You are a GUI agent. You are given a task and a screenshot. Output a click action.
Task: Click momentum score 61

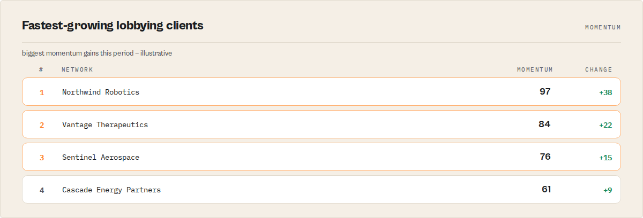[546, 189]
